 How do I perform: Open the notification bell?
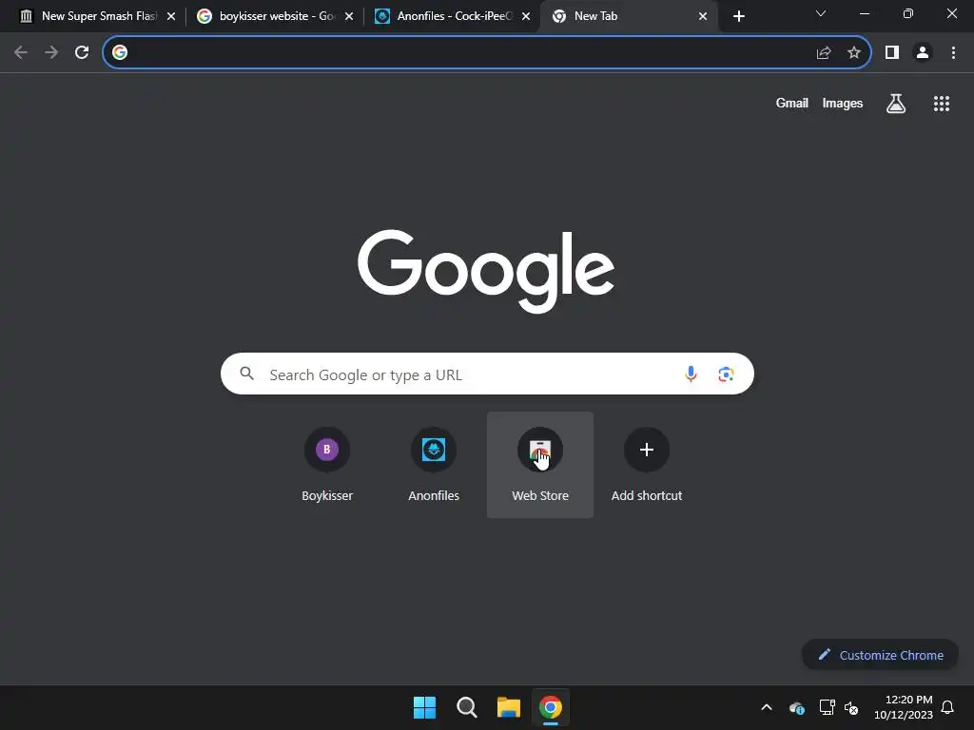point(947,707)
